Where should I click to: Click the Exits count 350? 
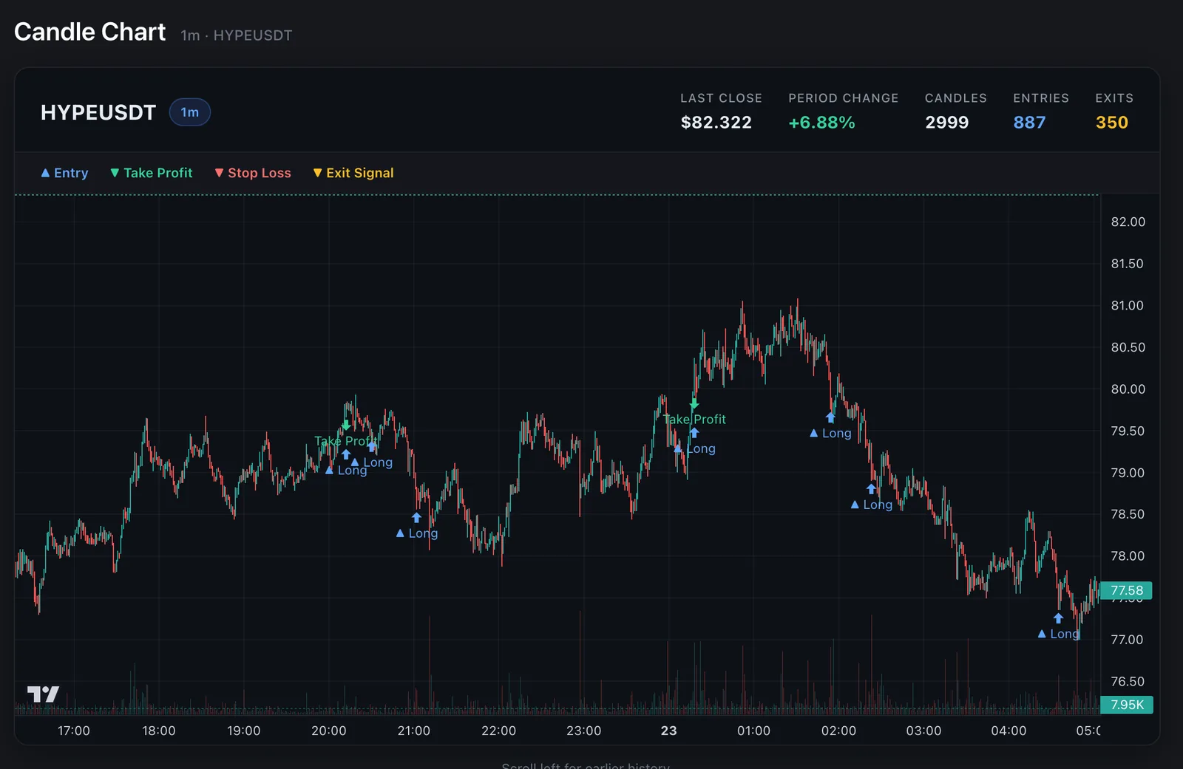pos(1111,123)
